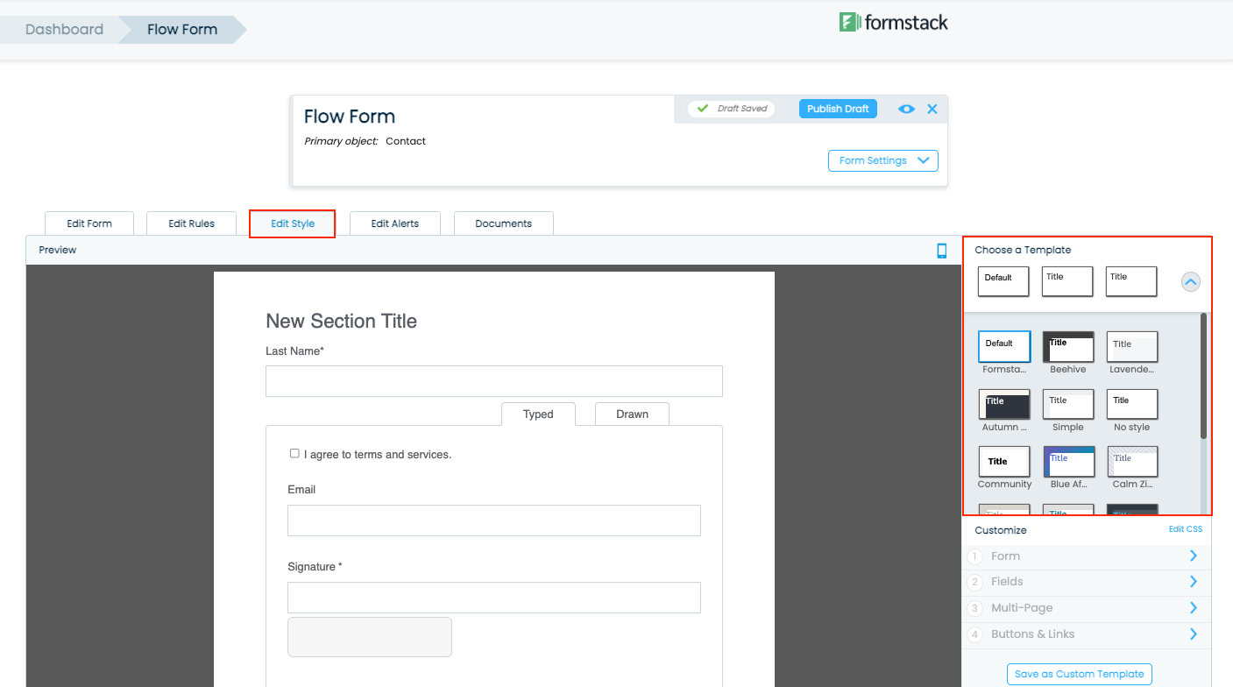Select the No style template
The height and width of the screenshot is (687, 1233).
coord(1131,405)
